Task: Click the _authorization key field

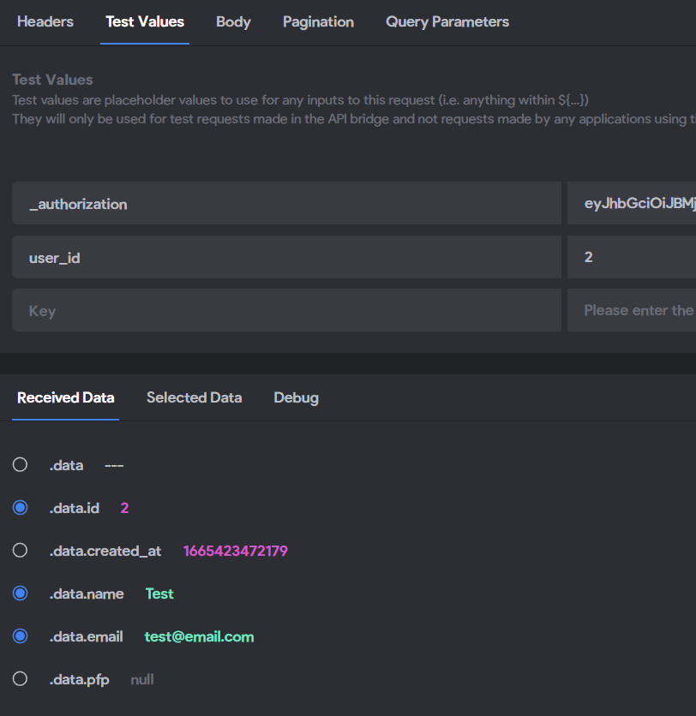Action: 286,203
